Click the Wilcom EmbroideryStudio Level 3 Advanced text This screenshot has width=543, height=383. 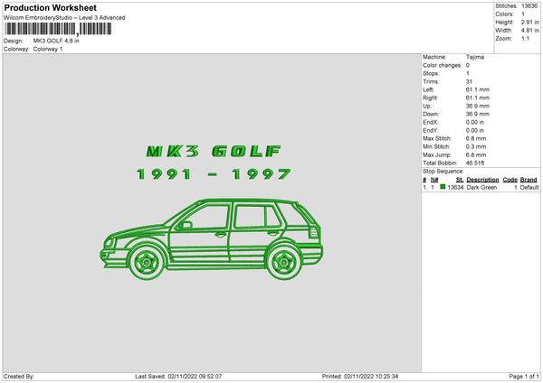64,18
